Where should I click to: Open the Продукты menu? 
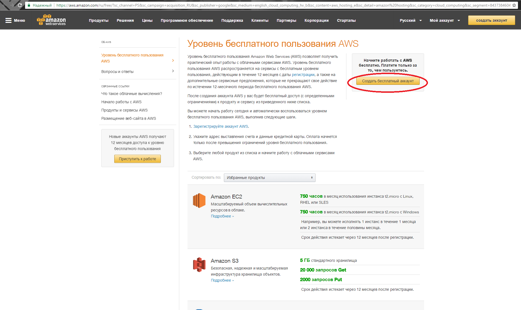99,20
